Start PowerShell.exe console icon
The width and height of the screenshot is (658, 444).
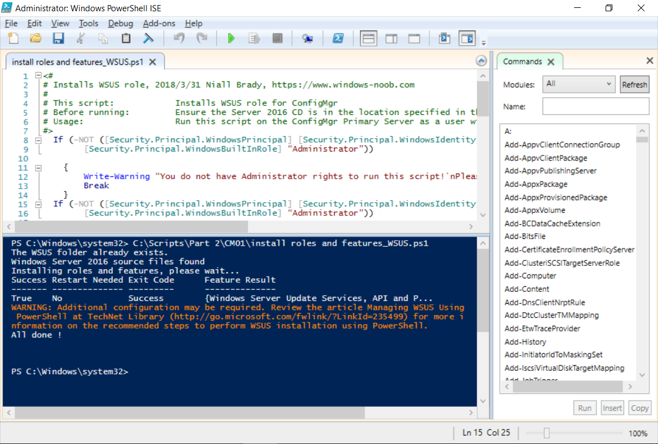(x=338, y=39)
